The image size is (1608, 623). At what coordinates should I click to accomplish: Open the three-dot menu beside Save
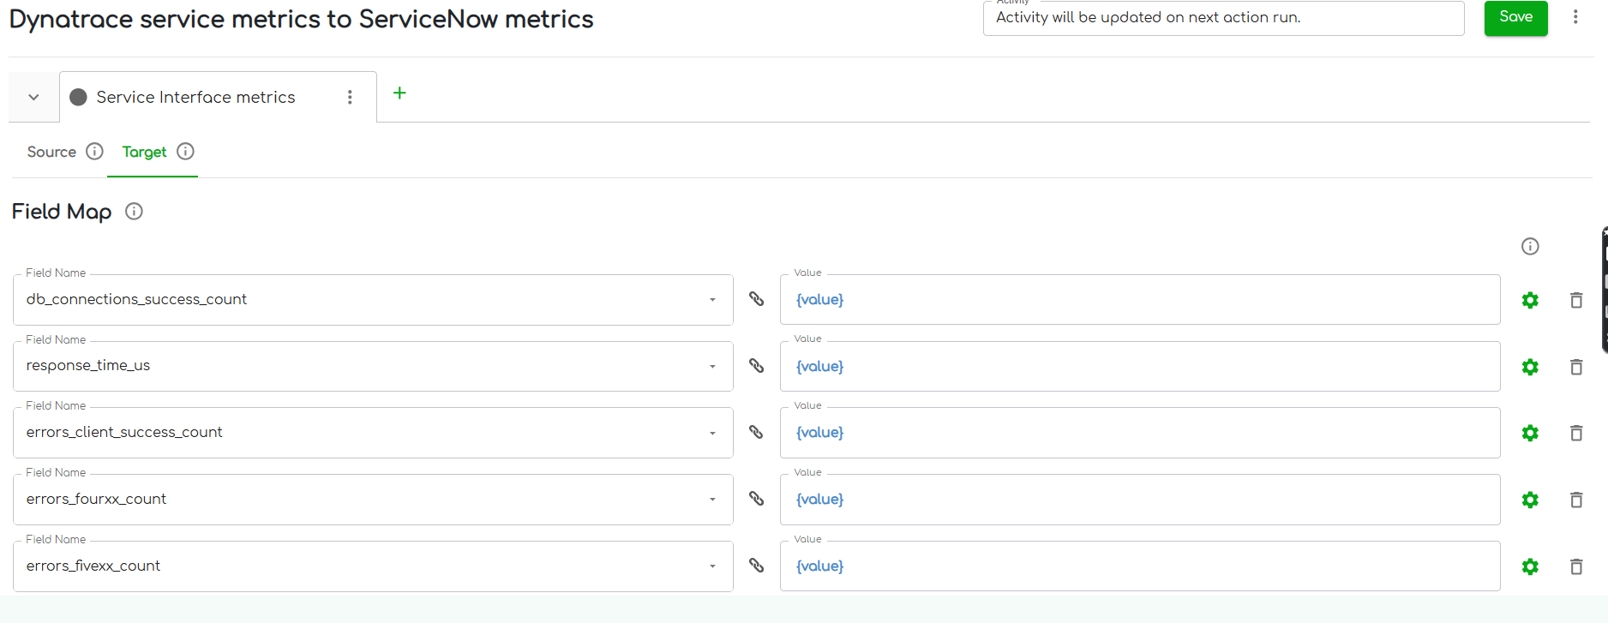click(1575, 17)
